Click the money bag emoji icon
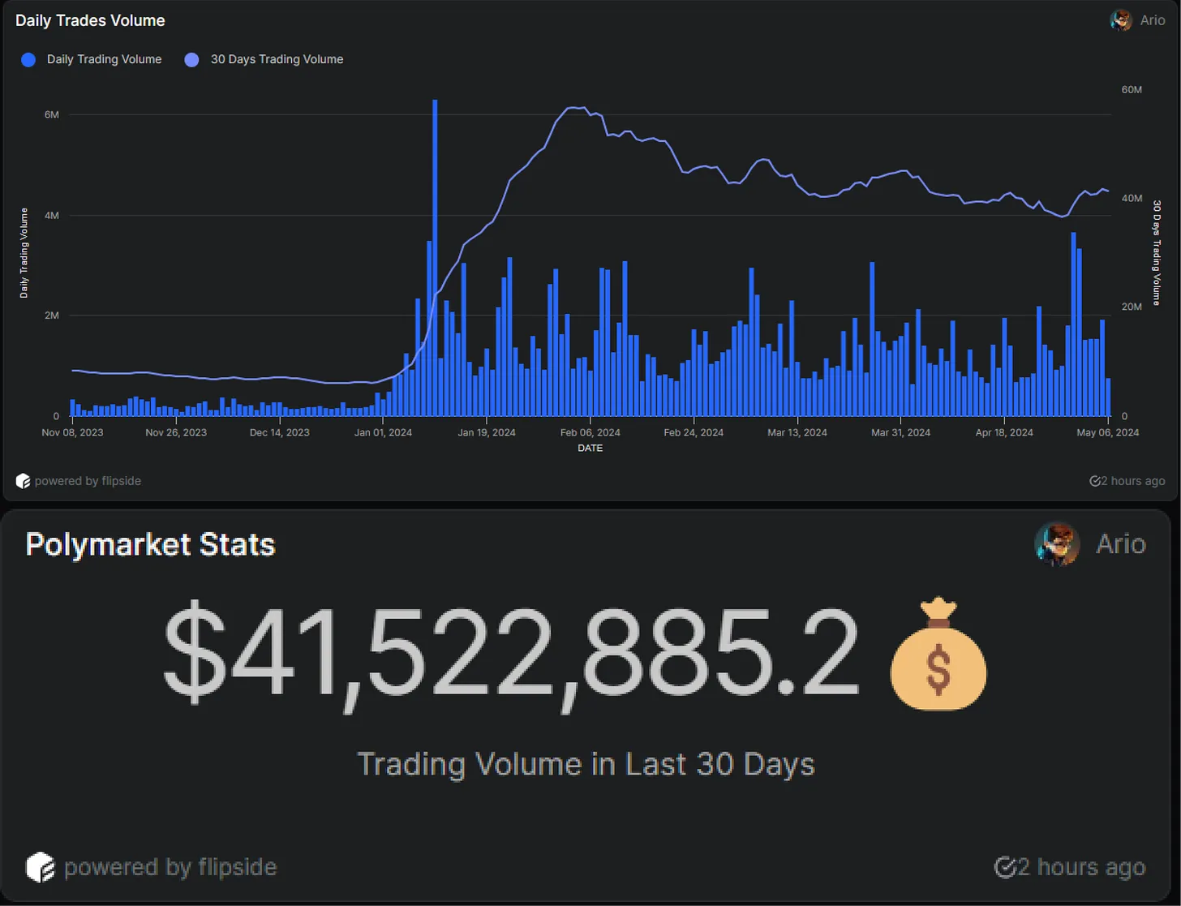 (938, 654)
